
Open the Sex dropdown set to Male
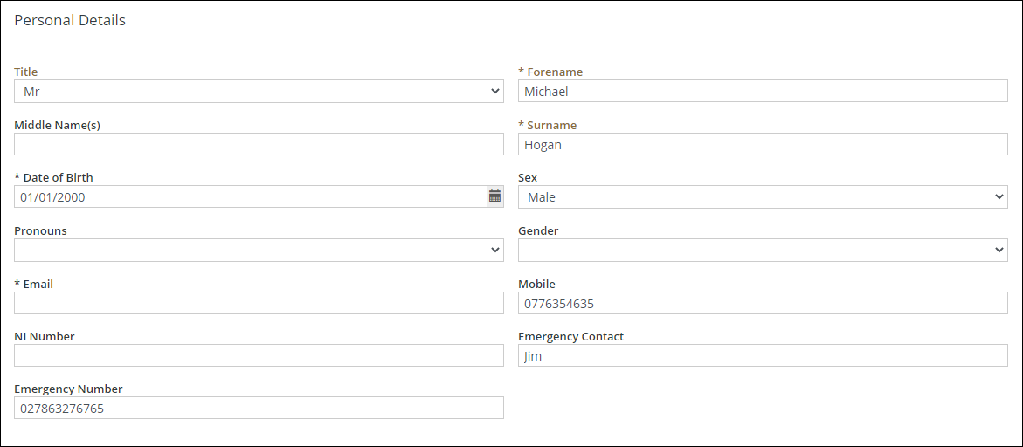(x=763, y=197)
